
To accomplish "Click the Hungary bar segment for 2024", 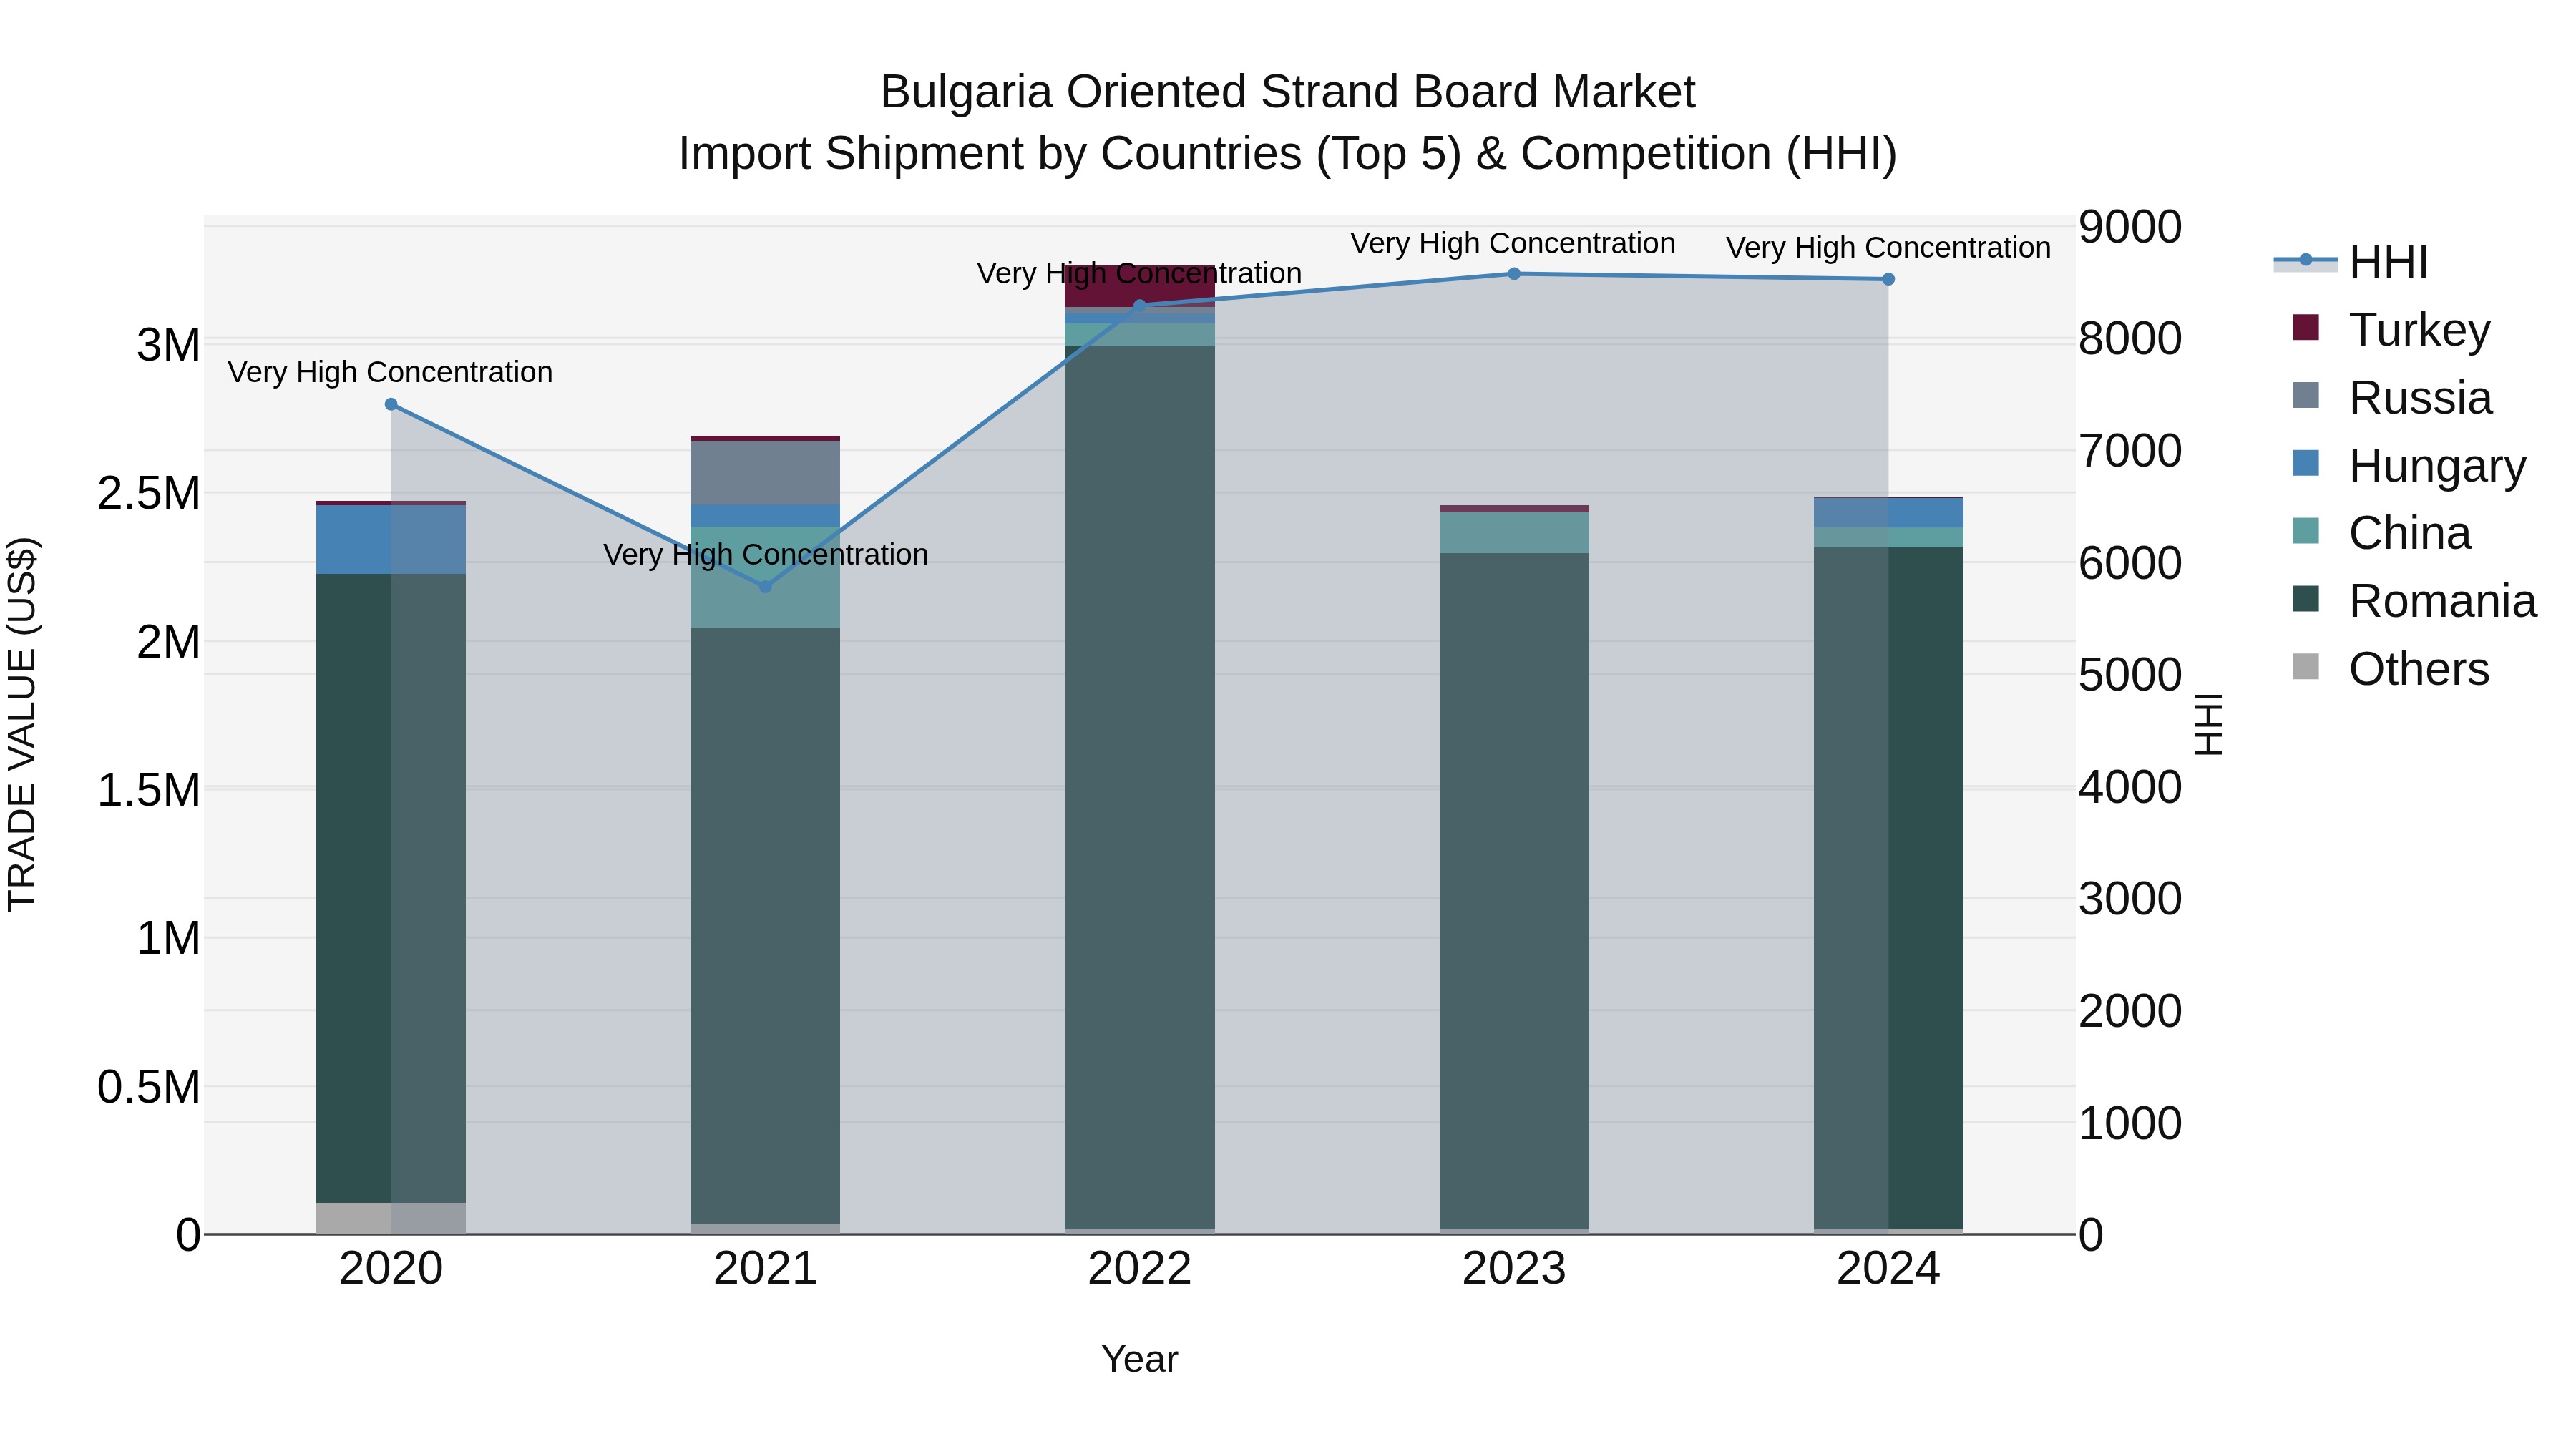I will [x=1888, y=513].
